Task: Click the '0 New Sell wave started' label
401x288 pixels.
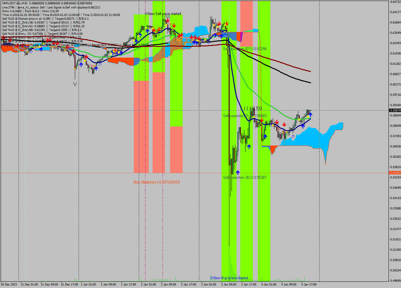Action: pos(163,14)
